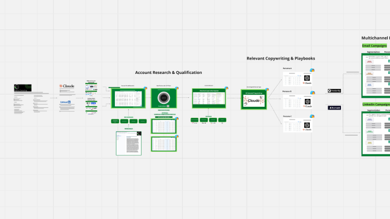The width and height of the screenshot is (390, 219).
Task: Click ChatGPT logo in Persona C card
Action: (307, 125)
